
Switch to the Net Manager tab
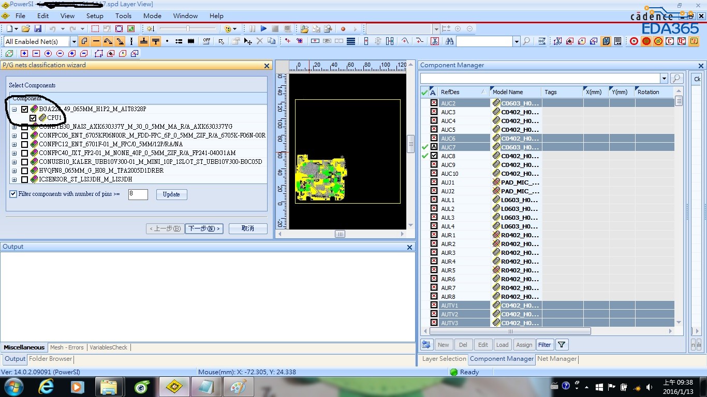556,359
